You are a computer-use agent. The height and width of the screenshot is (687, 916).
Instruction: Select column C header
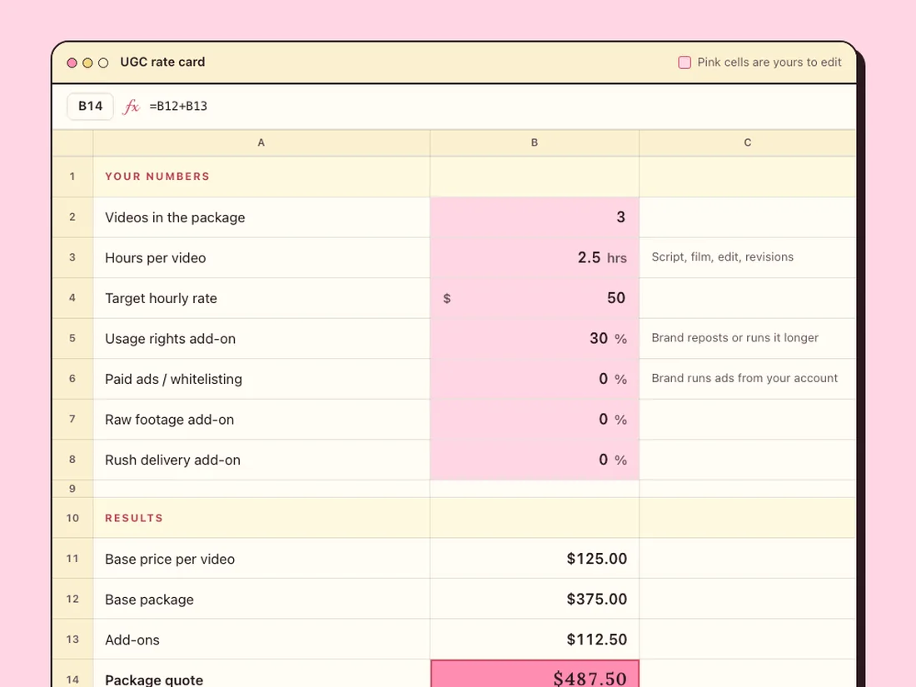748,142
